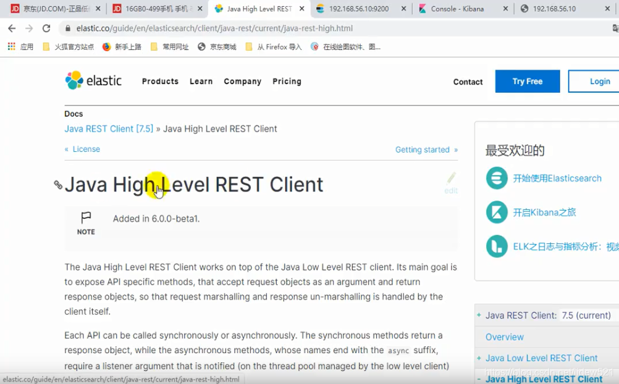This screenshot has width=619, height=384.
Task: Open 开启Kibana之旅 link
Action: [544, 212]
